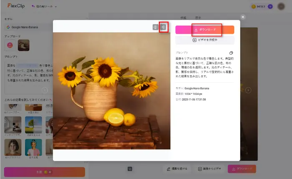This screenshot has height=179, width=292.
Task: Go to next image with right arrow
Action: [248, 90]
